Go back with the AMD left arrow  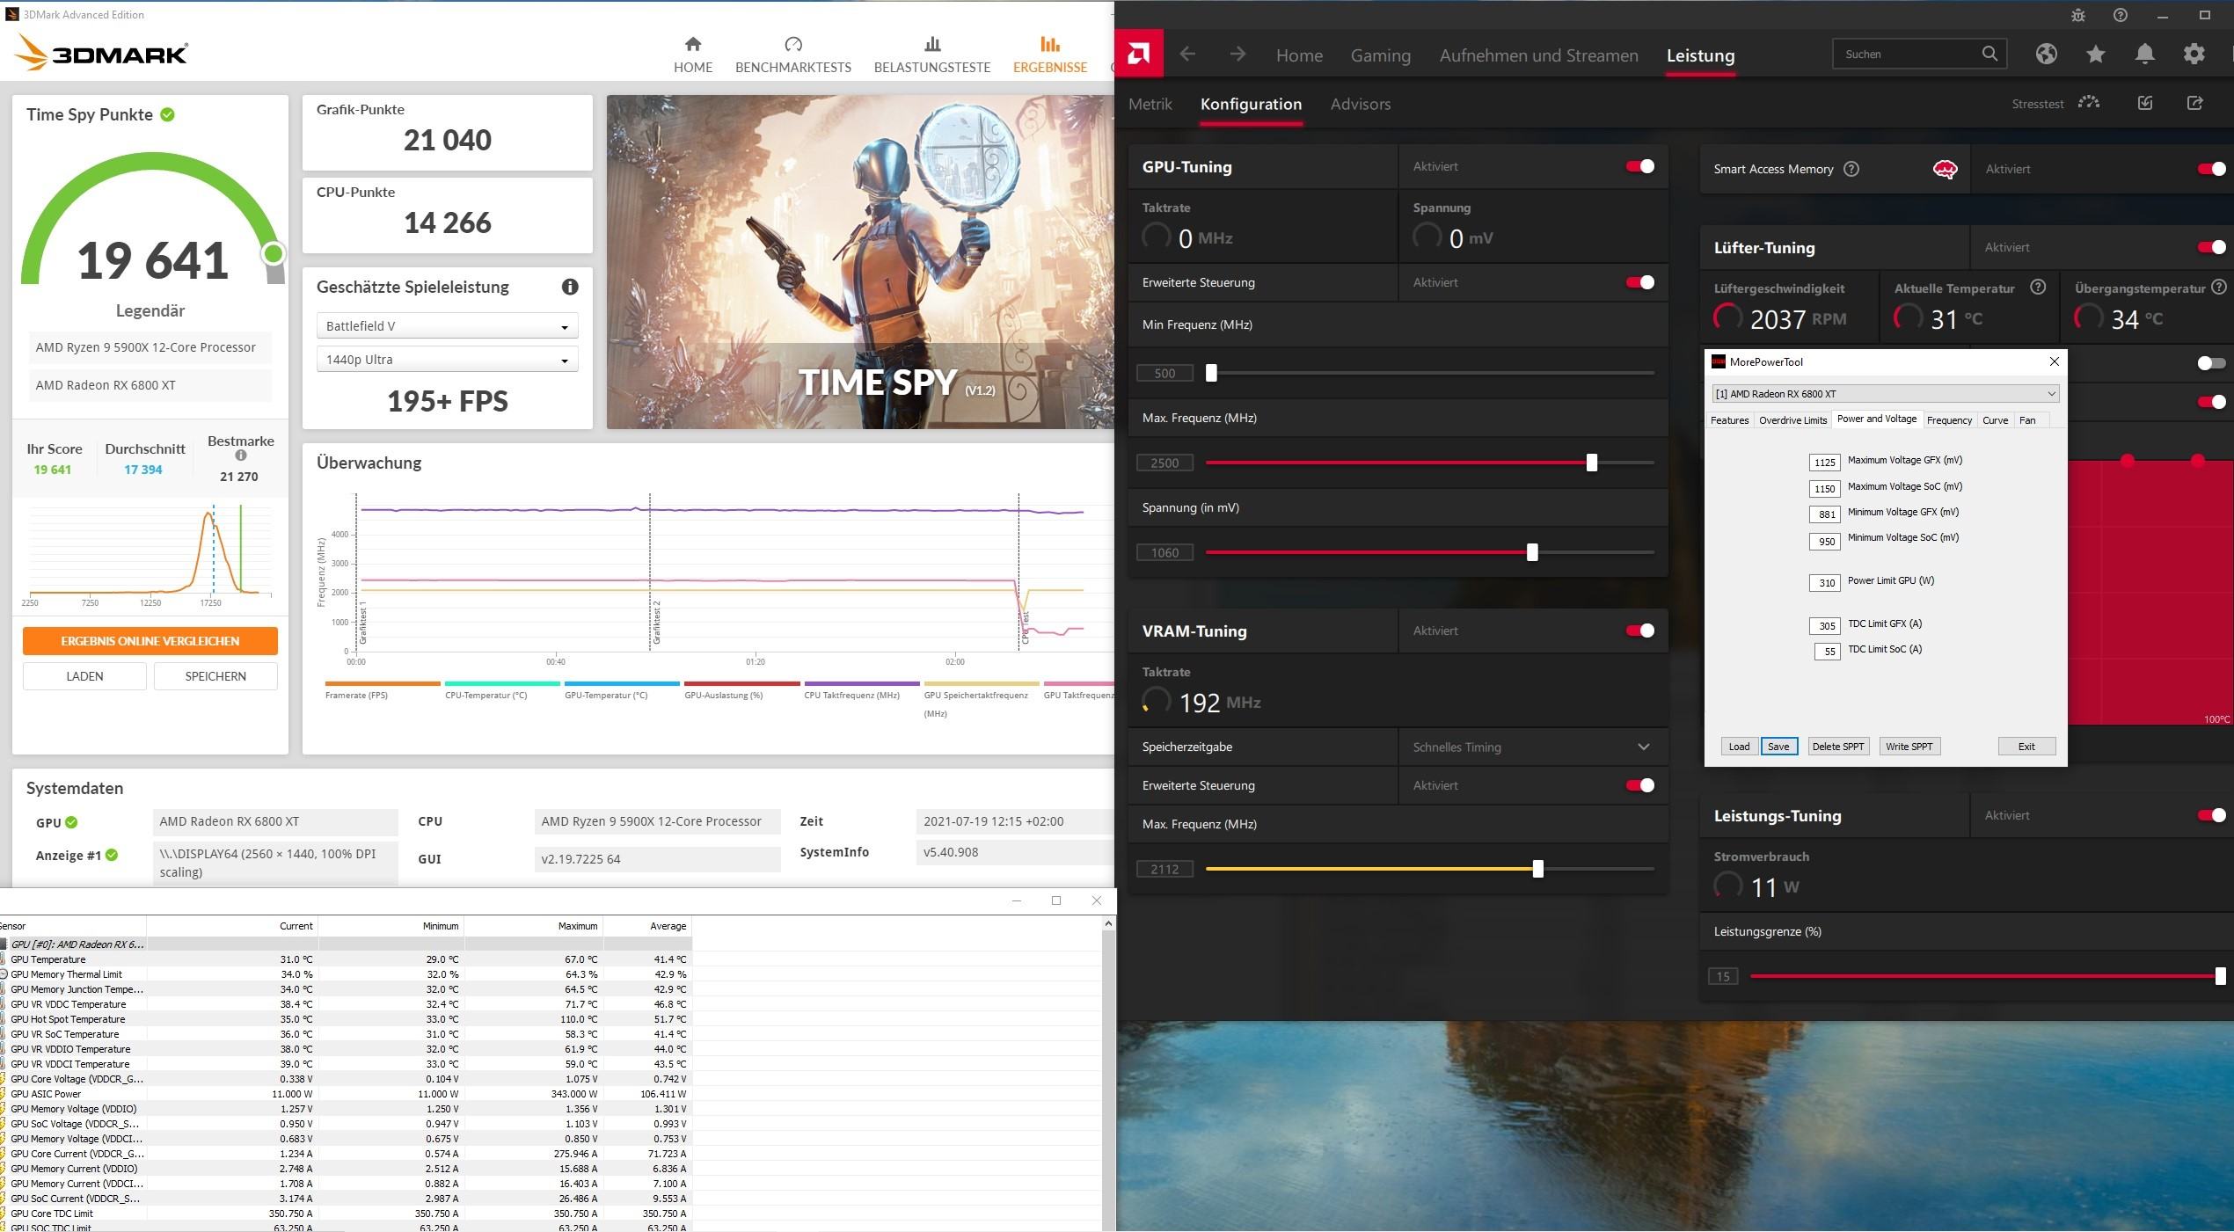point(1187,55)
